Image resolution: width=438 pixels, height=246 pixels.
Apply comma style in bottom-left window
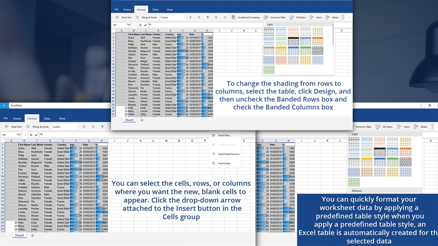102,127
